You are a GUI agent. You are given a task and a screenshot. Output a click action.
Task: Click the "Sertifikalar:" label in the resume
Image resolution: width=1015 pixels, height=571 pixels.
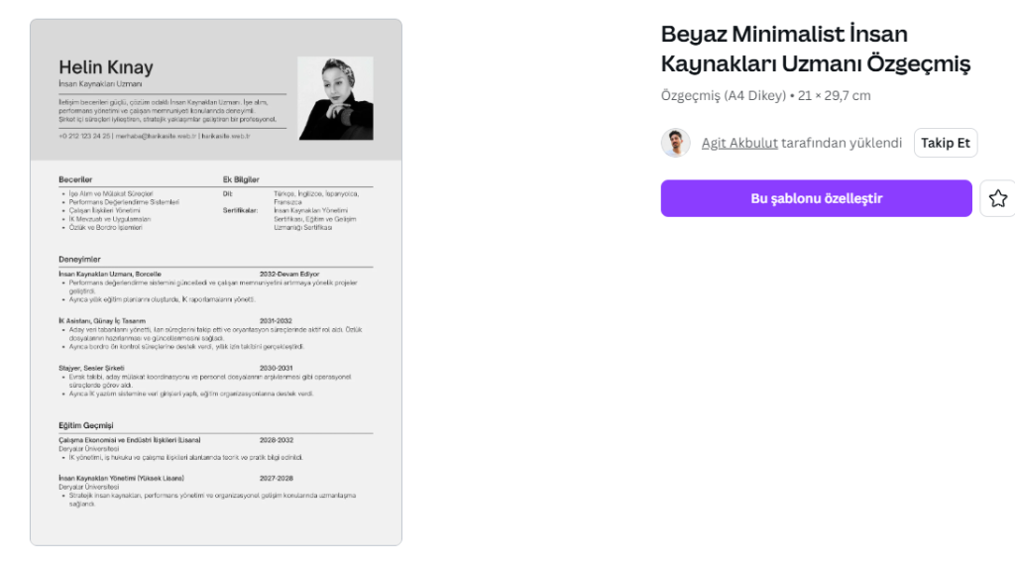pyautogui.click(x=241, y=210)
